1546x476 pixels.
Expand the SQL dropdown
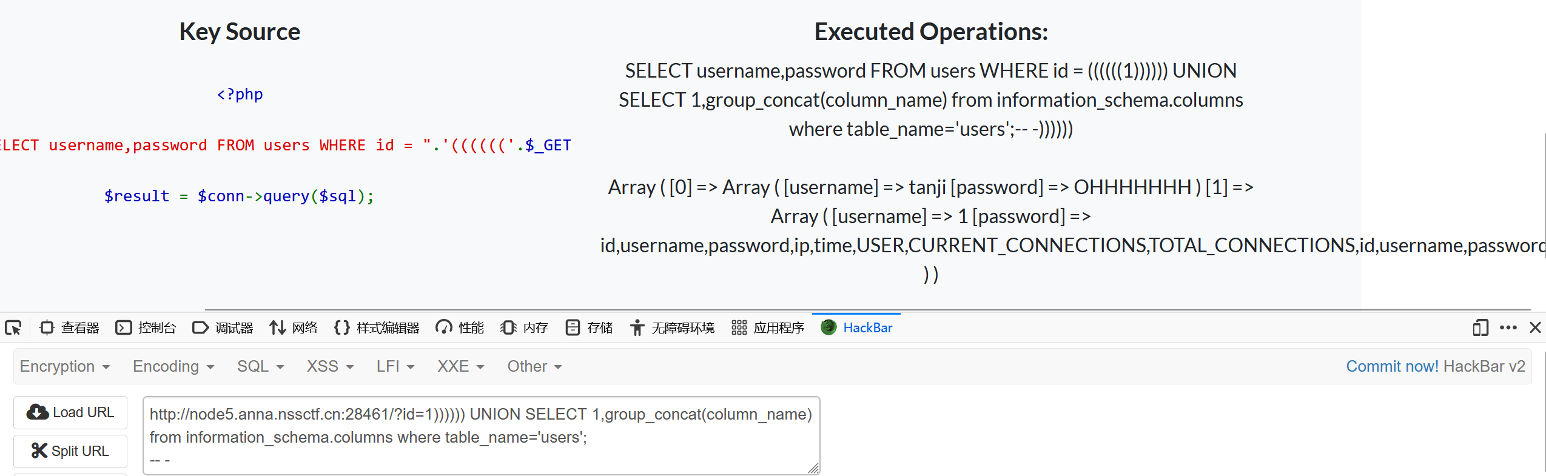261,366
